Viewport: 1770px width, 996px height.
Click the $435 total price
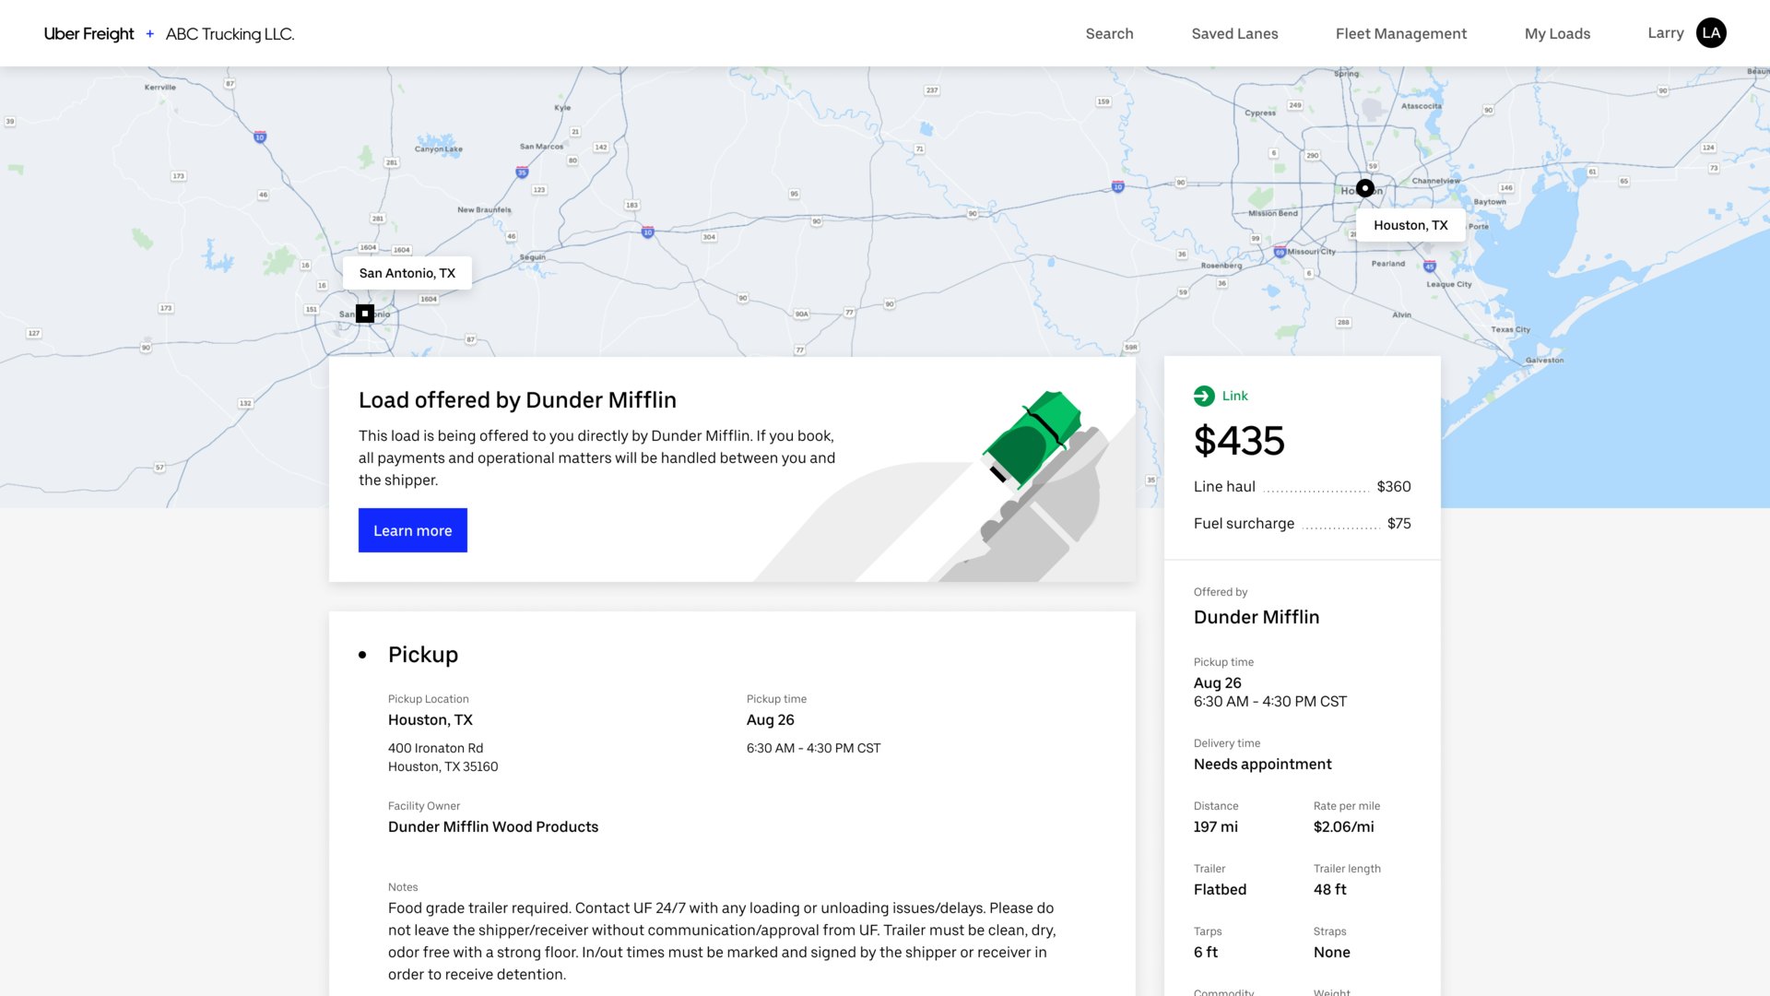tap(1239, 441)
